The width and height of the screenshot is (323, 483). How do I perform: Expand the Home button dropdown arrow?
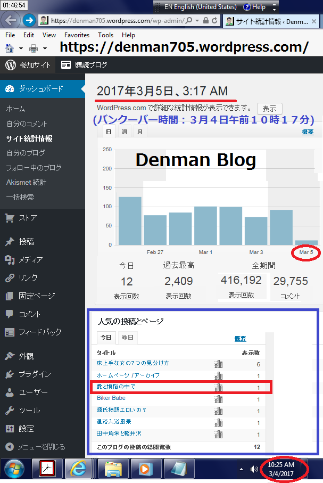(x=21, y=48)
